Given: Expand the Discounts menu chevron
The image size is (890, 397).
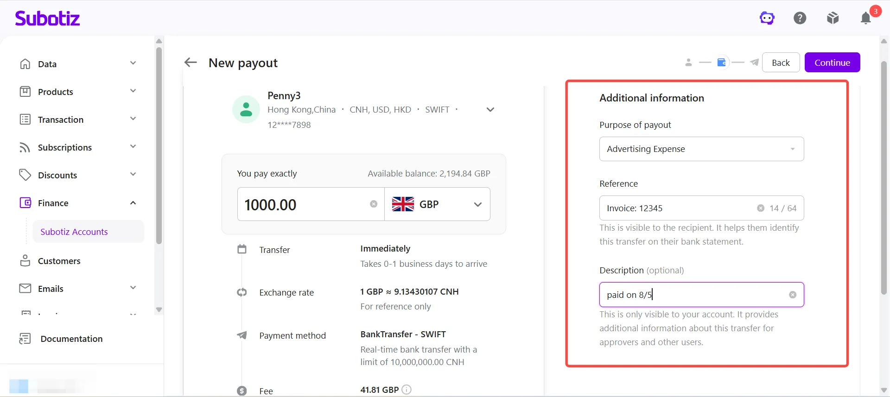Looking at the screenshot, I should click(133, 174).
